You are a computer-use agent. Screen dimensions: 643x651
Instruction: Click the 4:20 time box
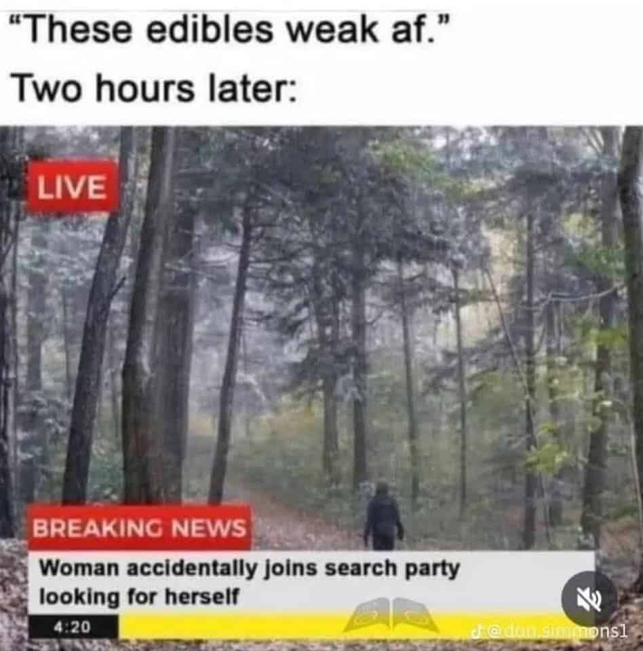coord(73,627)
